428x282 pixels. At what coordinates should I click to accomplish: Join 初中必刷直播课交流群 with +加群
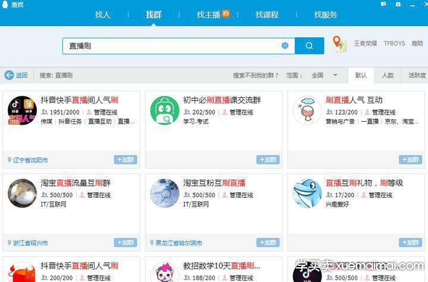pos(268,160)
